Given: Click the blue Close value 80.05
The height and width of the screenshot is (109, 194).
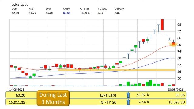Looking at the screenshot, I should [x=67, y=13].
